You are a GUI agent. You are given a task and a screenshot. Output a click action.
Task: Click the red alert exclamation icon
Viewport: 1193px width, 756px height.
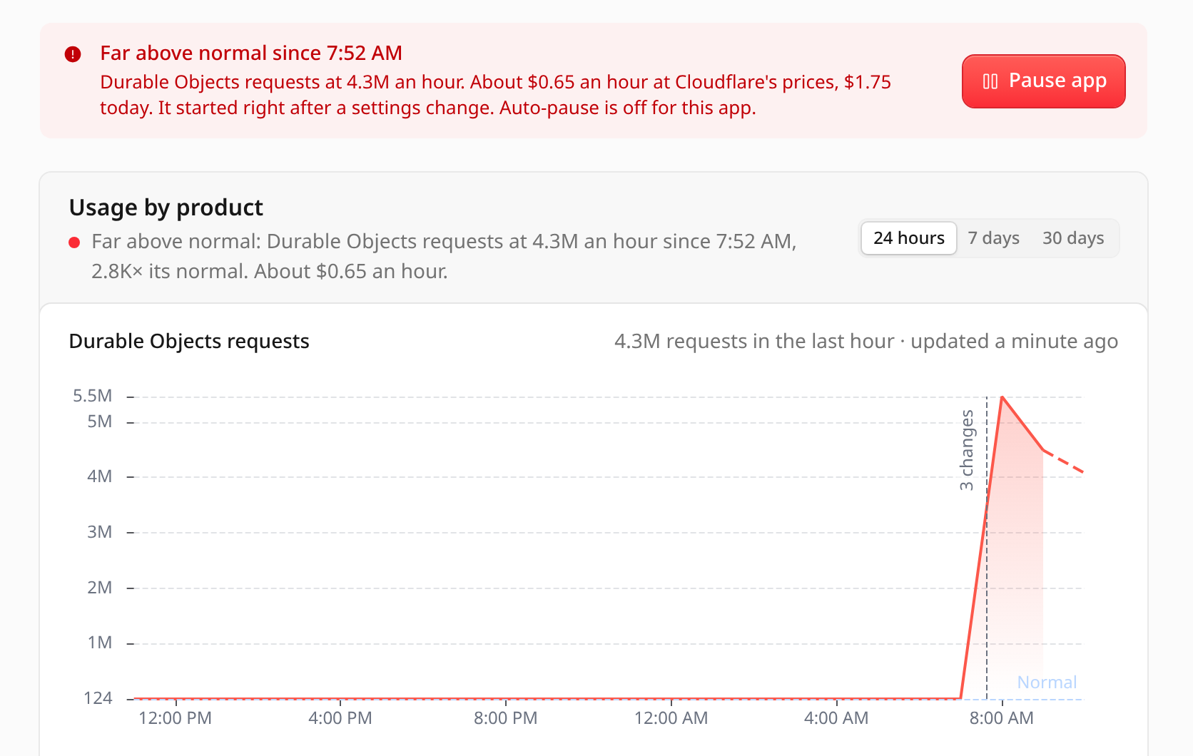pos(73,54)
